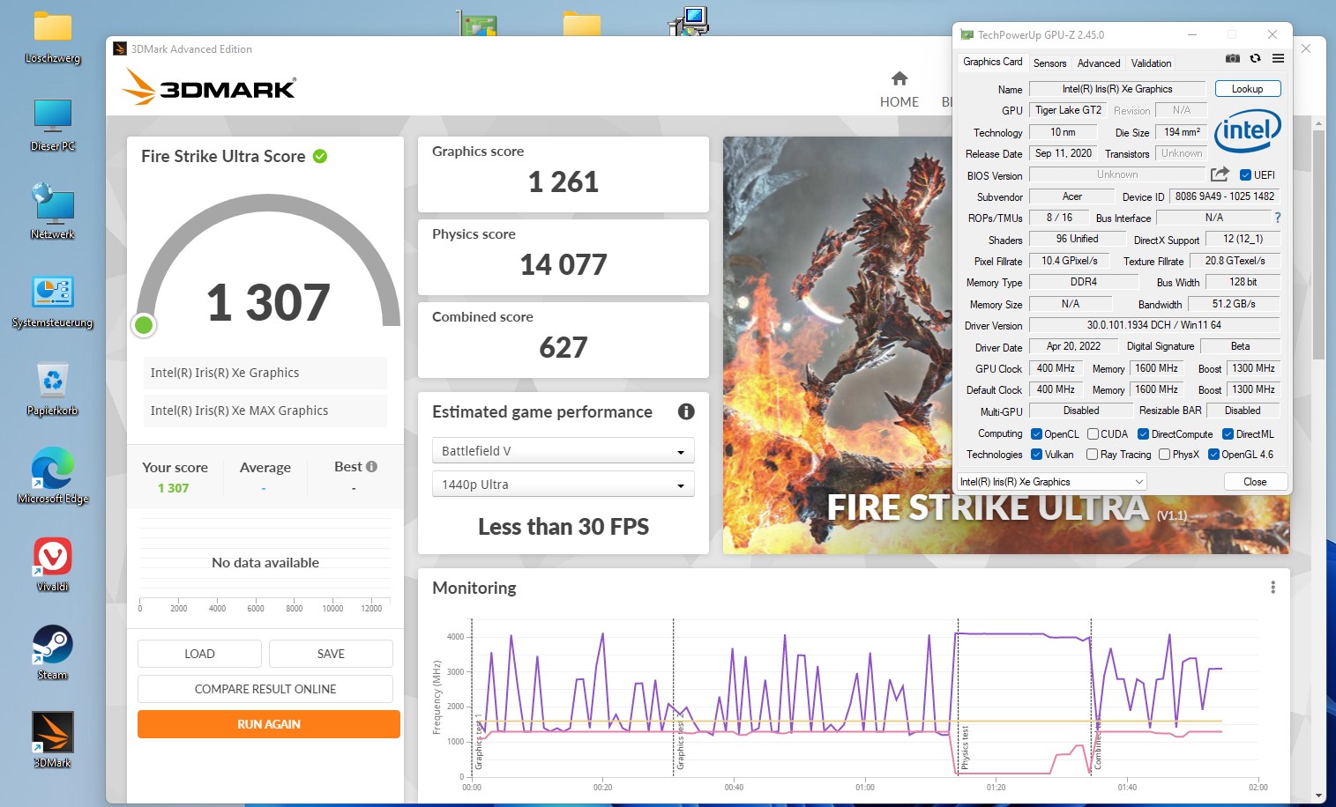The width and height of the screenshot is (1336, 807).
Task: Toggle Vulkan checkbox
Action: 1036,455
